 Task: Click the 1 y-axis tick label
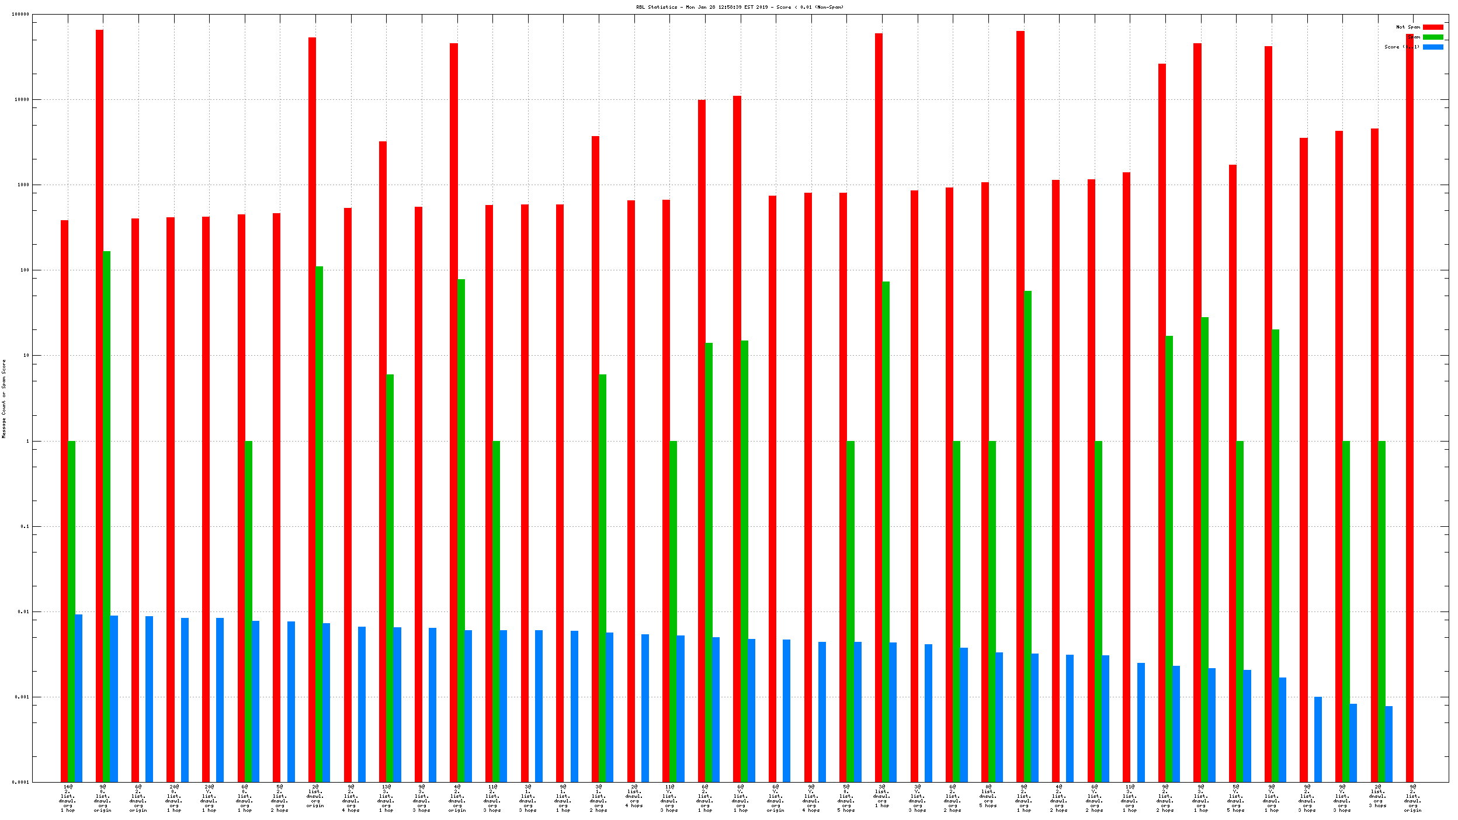click(27, 441)
